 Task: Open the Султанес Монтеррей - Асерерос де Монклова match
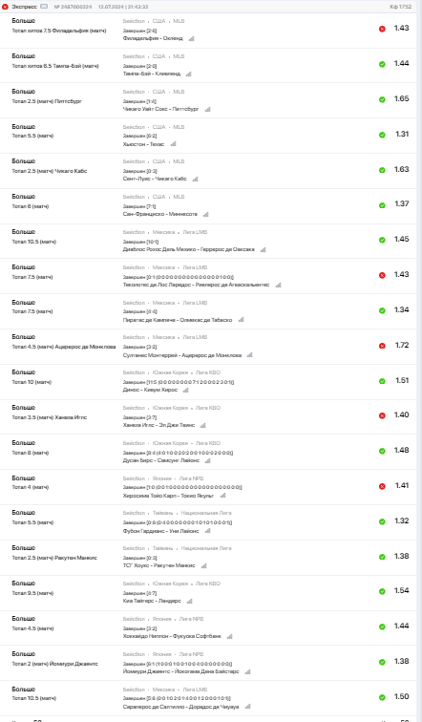pos(182,355)
